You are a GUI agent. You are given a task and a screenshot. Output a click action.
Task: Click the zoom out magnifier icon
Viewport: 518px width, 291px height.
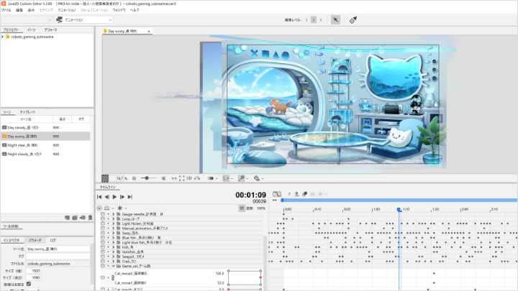click(134, 178)
